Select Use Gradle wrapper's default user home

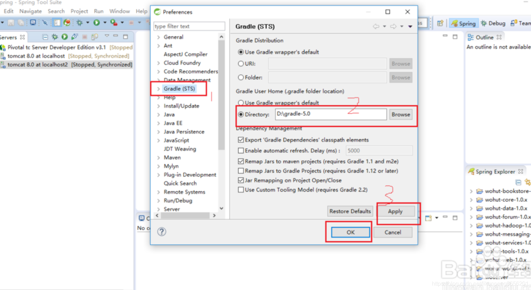tap(241, 103)
